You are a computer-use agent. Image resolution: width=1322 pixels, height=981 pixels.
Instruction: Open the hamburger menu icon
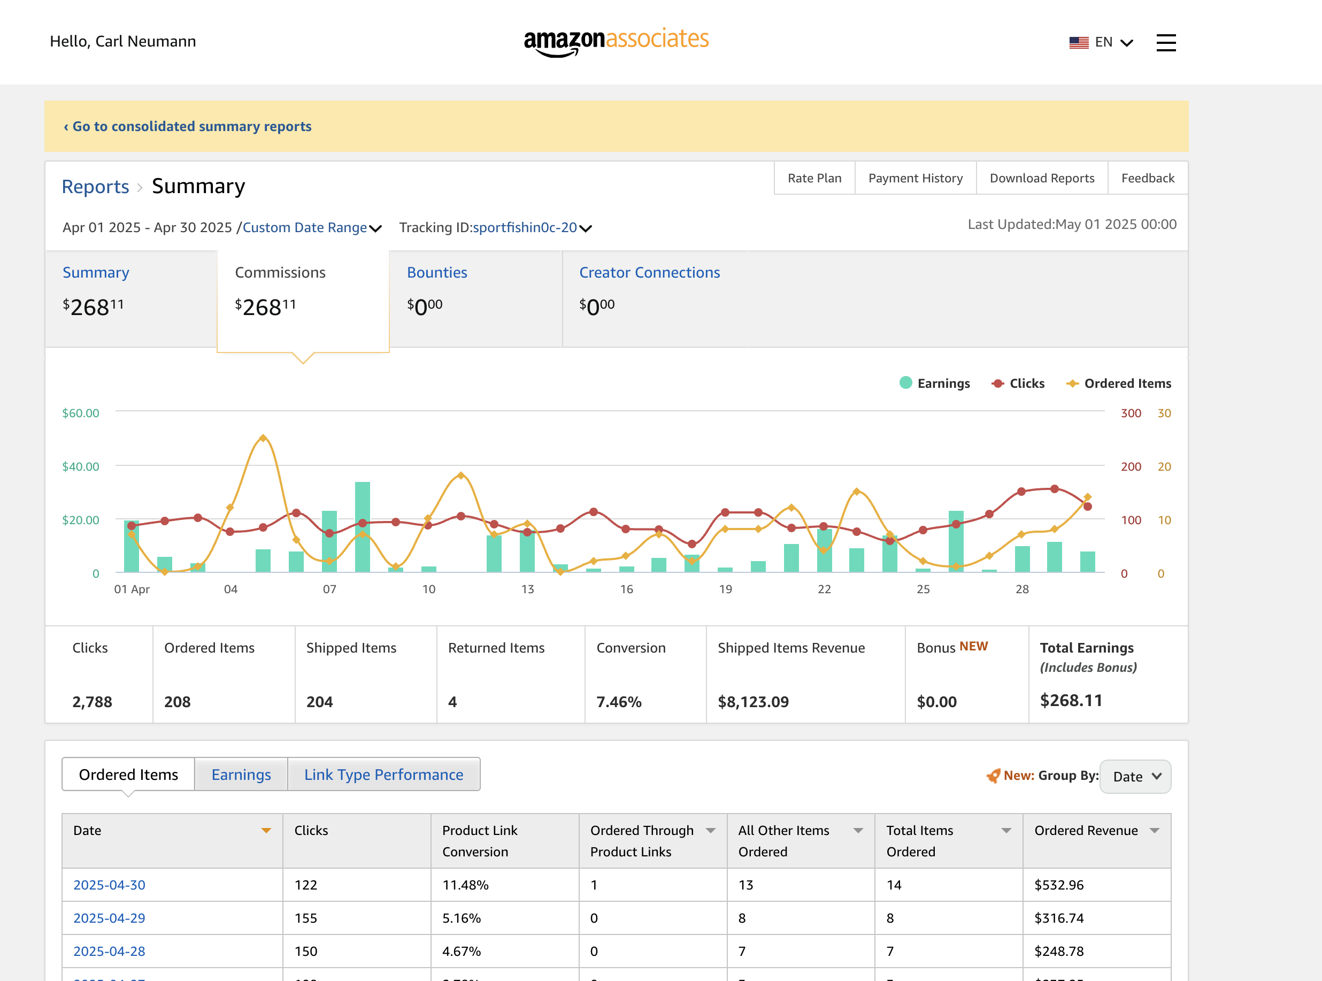[1166, 42]
